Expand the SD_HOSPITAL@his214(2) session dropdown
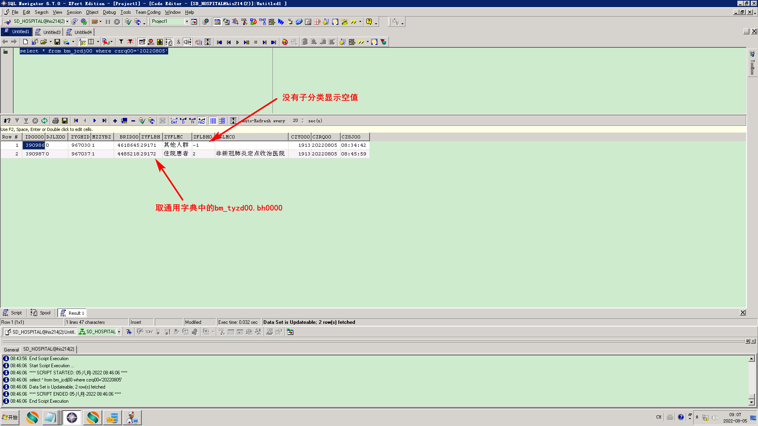 pyautogui.click(x=68, y=22)
